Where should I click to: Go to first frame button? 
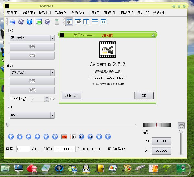(99, 137)
